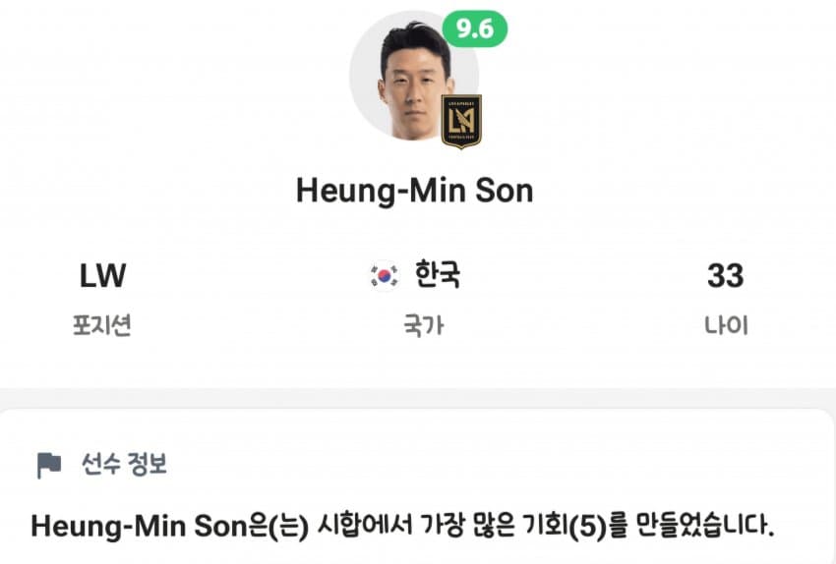This screenshot has height=564, width=836.
Task: Click the 나이 label
Action: [725, 326]
